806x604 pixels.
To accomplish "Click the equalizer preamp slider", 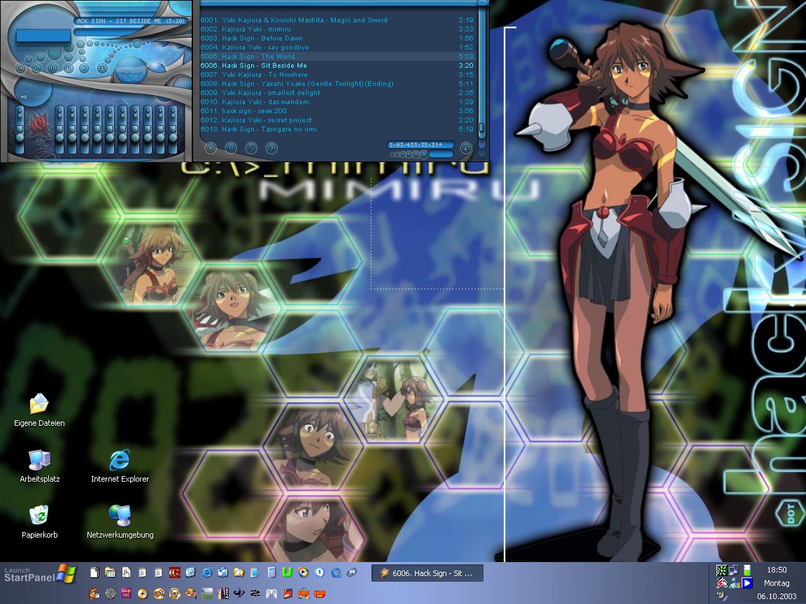I will coord(20,129).
